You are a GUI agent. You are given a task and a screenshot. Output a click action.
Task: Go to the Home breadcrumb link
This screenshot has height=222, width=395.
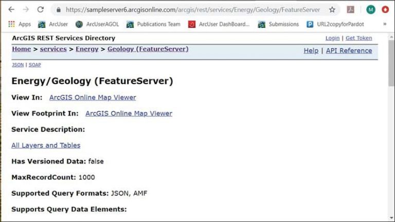(22, 49)
